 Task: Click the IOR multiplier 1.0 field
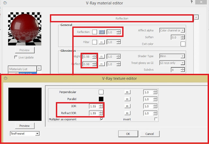click(x=148, y=106)
